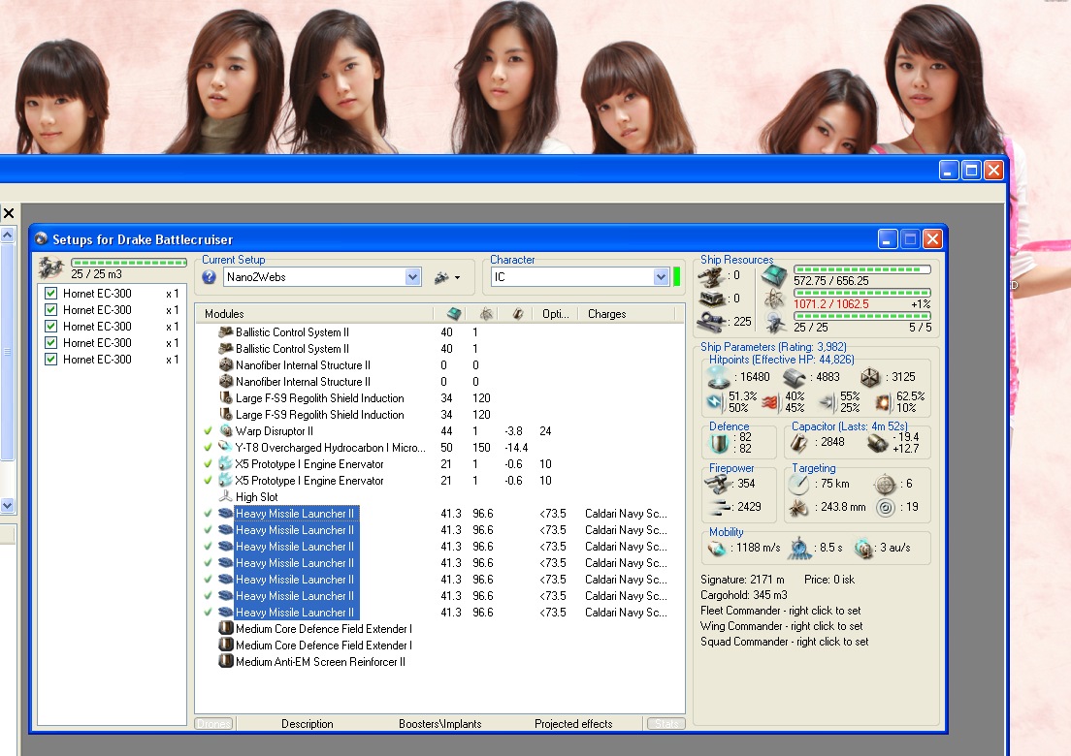Toggle Warp Disruptor II active checkmark
This screenshot has width=1071, height=756.
click(x=208, y=431)
